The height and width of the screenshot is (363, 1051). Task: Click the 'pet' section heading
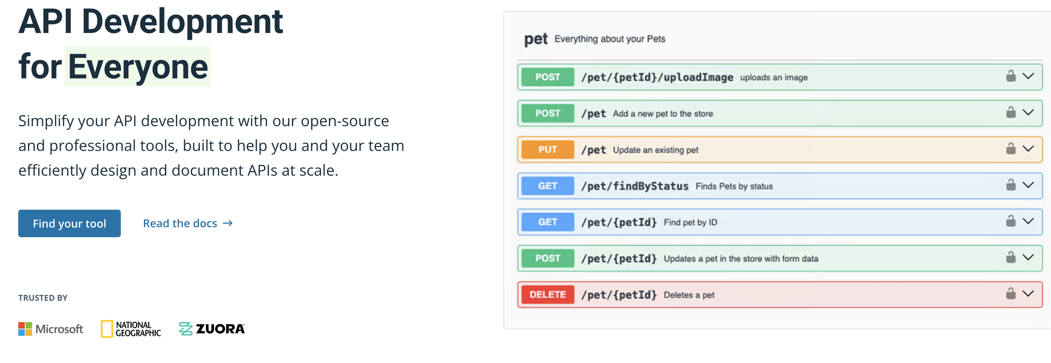tap(535, 39)
